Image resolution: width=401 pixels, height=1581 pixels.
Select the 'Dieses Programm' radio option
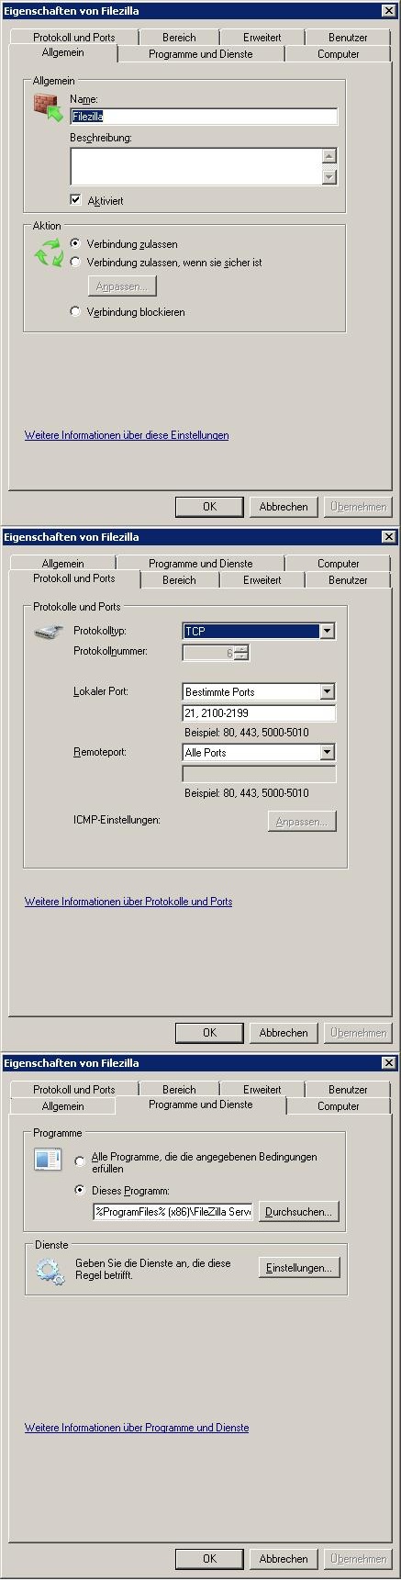click(81, 1190)
